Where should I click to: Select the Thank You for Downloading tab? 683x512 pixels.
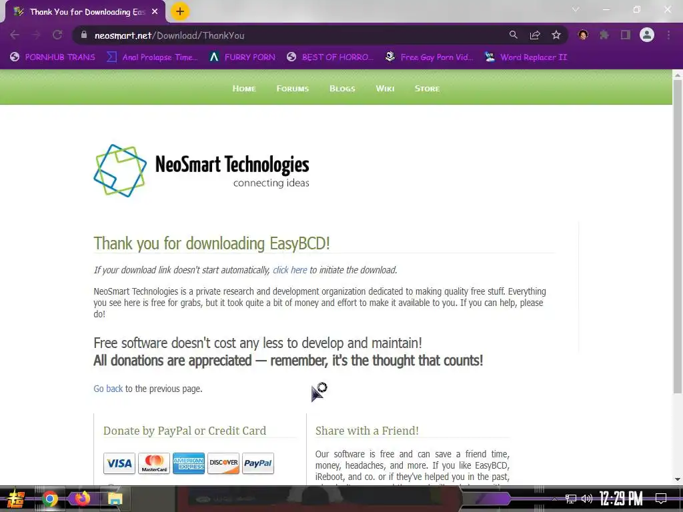tap(85, 12)
